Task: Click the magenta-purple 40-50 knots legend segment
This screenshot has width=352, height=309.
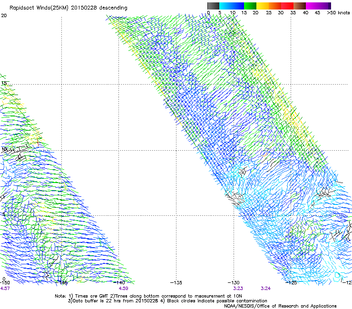Action: coord(318,6)
